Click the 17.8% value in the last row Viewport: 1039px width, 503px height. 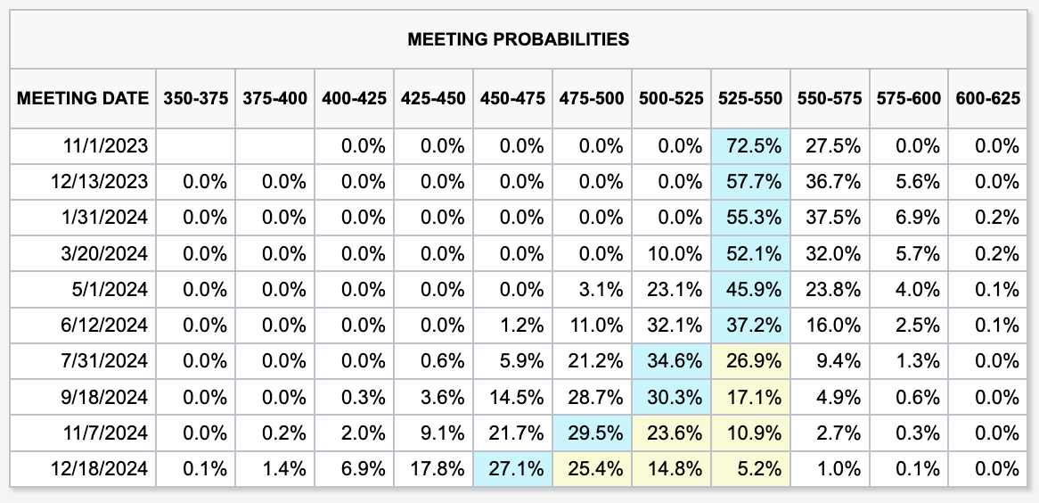coord(433,469)
